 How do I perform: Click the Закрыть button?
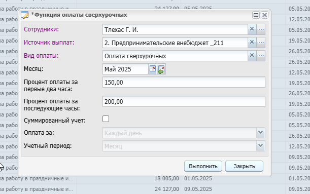244,166
